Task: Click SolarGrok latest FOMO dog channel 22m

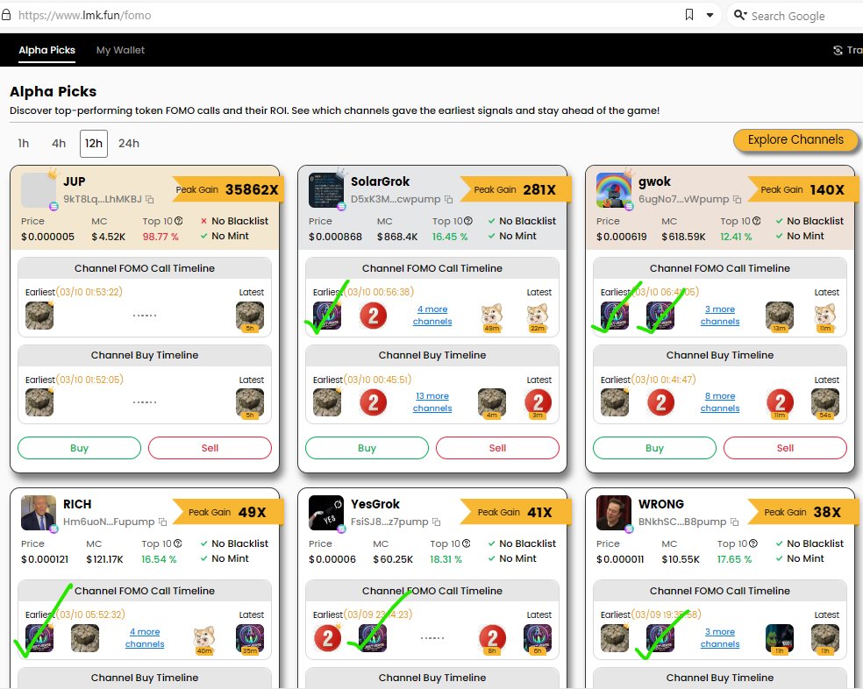Action: (x=537, y=316)
